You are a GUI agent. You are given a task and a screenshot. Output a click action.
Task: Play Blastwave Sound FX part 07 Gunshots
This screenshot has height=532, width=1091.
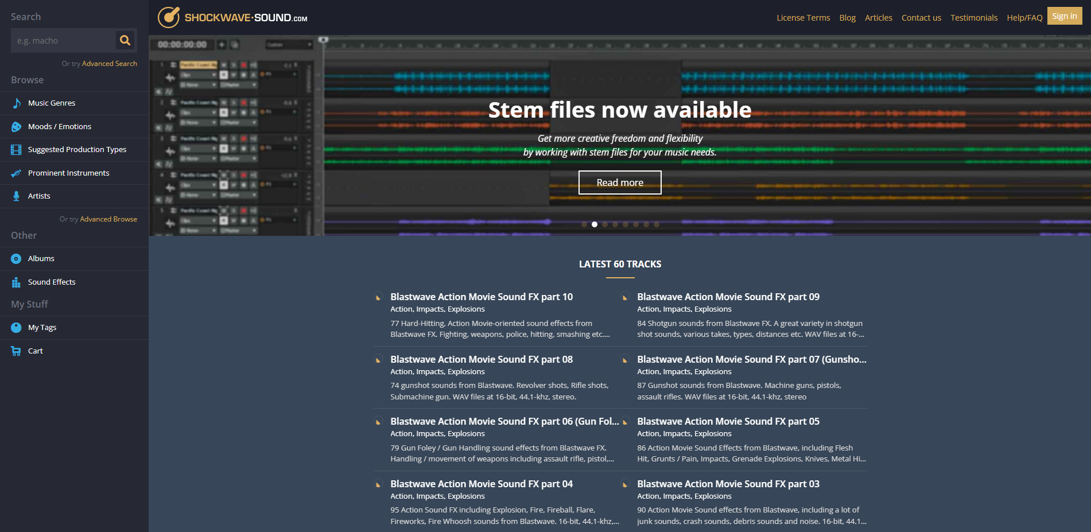coord(625,360)
